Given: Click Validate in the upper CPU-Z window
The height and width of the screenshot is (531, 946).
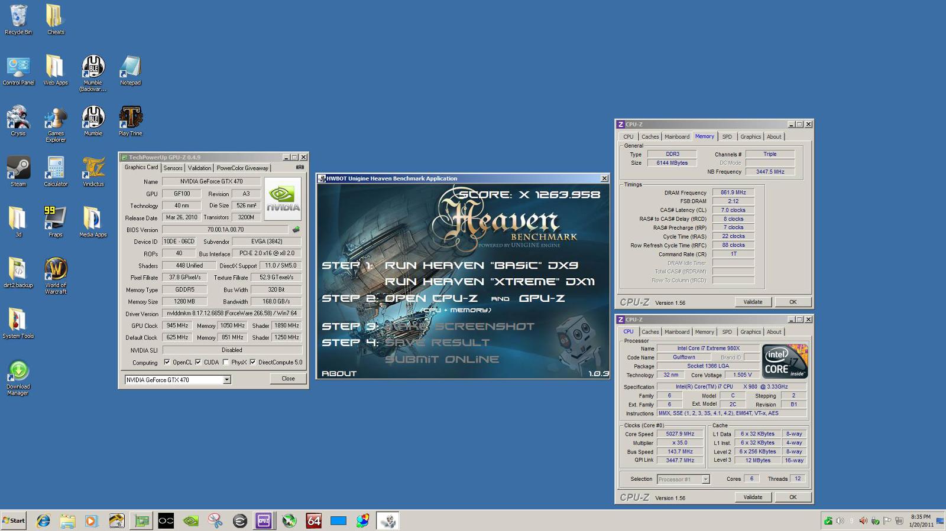Looking at the screenshot, I should click(x=753, y=302).
